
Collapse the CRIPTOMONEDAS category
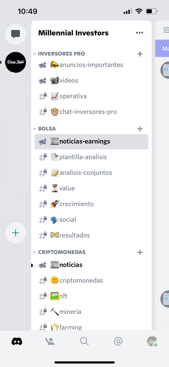click(59, 252)
